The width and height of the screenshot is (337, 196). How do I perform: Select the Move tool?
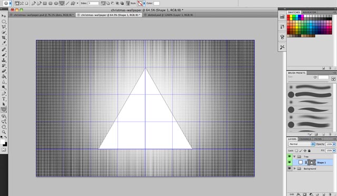[4, 16]
